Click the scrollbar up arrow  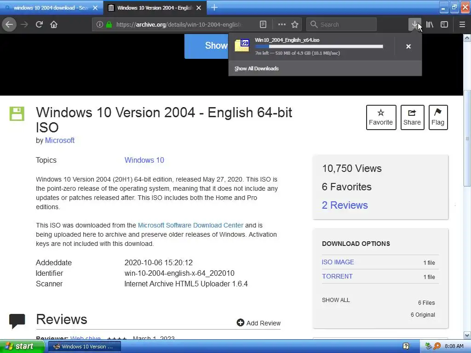point(467,38)
